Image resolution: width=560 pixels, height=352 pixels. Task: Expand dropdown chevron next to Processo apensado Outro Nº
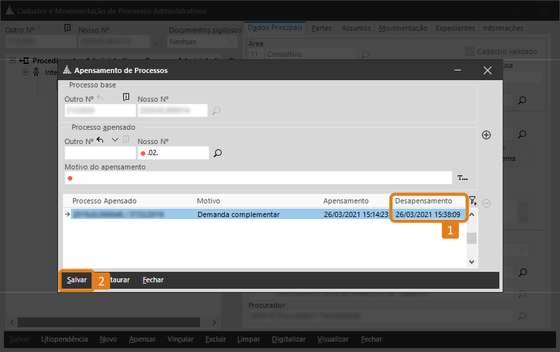(x=115, y=140)
